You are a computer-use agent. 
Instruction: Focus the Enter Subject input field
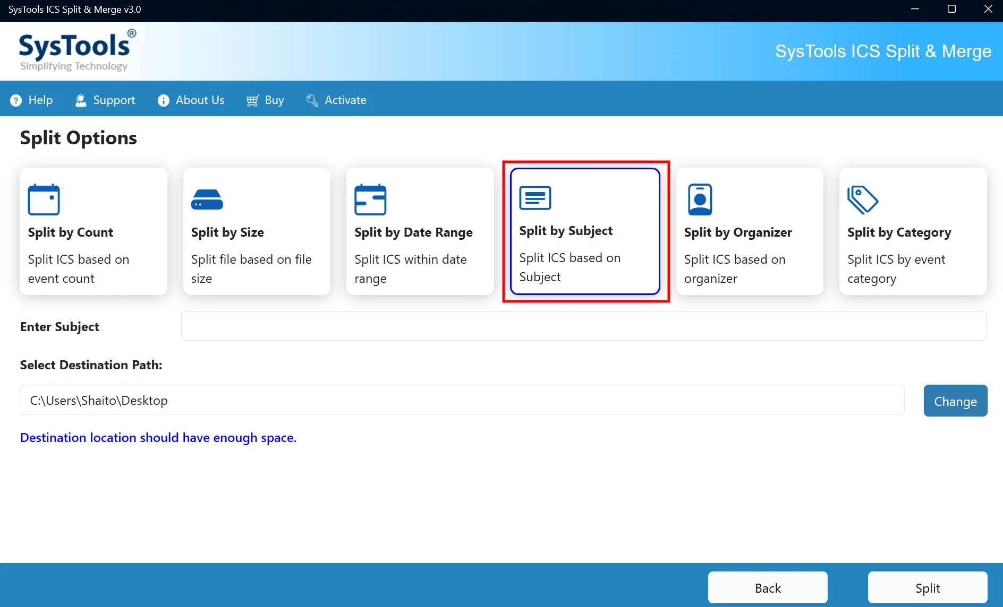coord(584,326)
